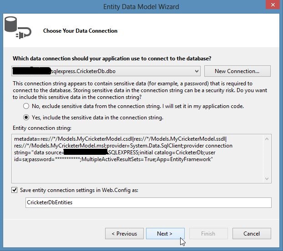
Task: Go back with the Previous button
Action: [124, 234]
